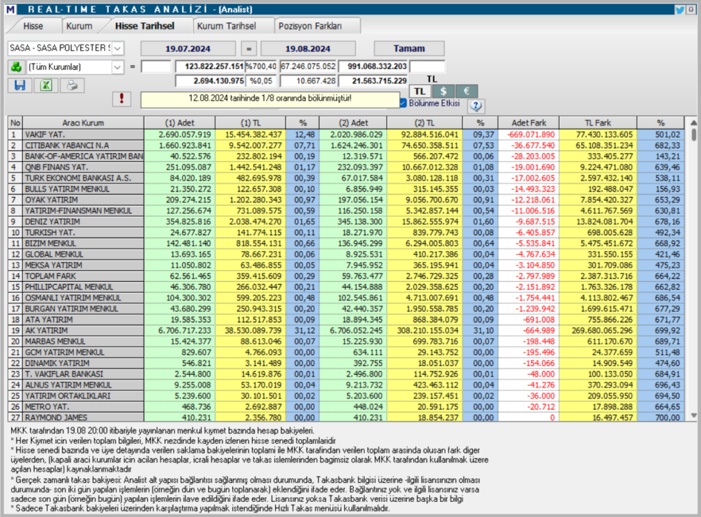Sort by (2) TL column header
701x517 pixels.
424,123
